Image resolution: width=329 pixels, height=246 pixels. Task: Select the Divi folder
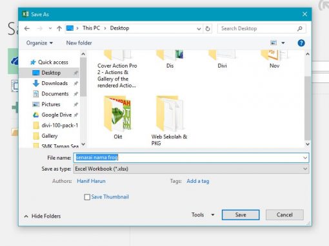coord(222,59)
